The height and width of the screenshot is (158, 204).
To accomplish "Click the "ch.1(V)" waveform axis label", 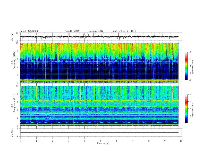I will click(x=12, y=37).
